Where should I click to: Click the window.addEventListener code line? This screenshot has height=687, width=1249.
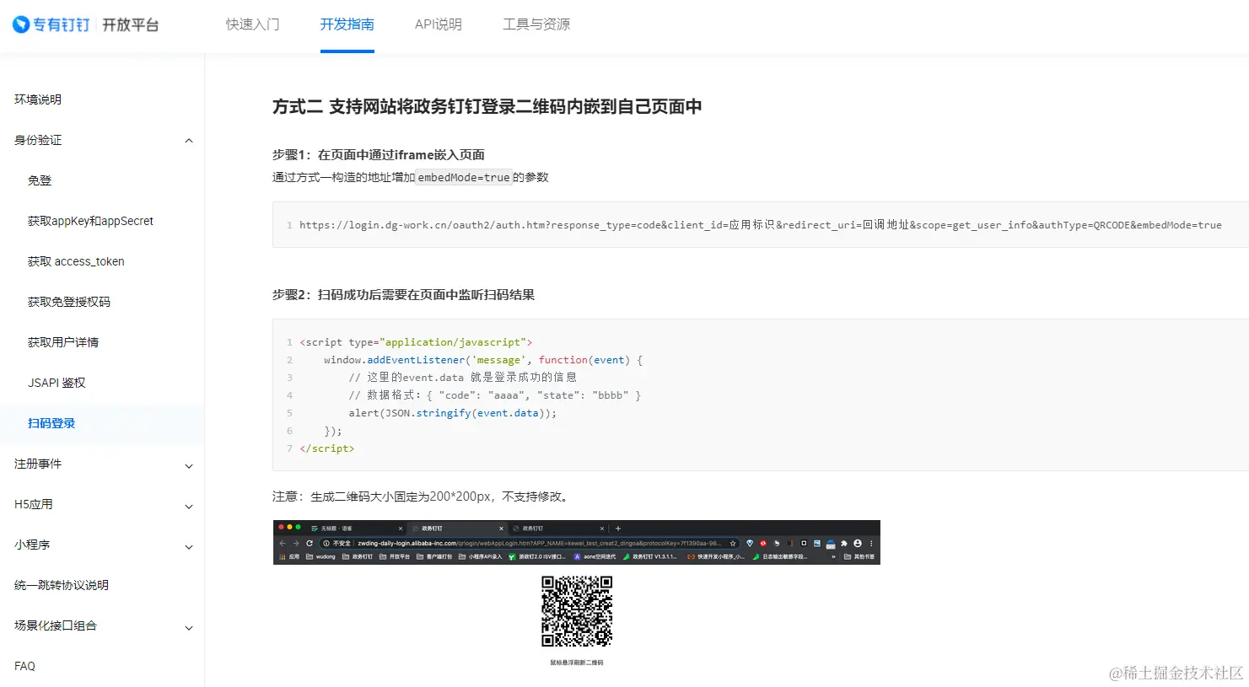[483, 360]
